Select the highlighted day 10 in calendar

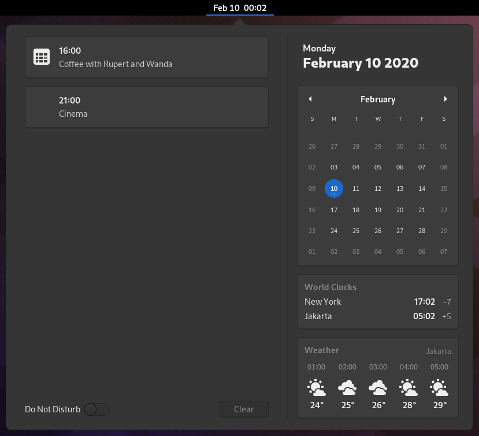tap(334, 189)
